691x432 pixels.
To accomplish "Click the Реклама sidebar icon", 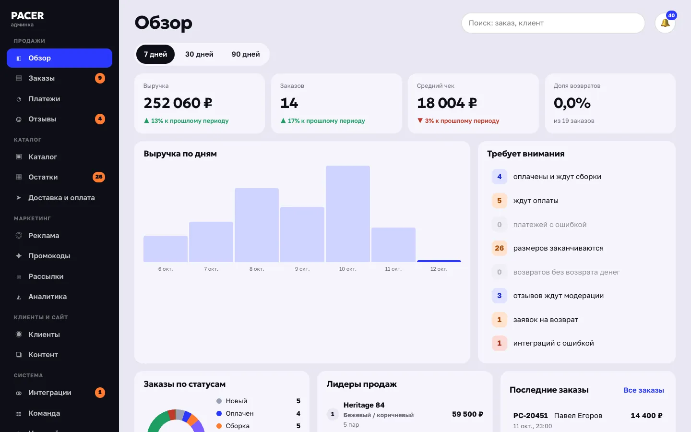I will click(19, 236).
